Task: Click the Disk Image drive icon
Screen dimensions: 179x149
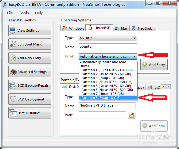Action: pyautogui.click(x=65, y=87)
